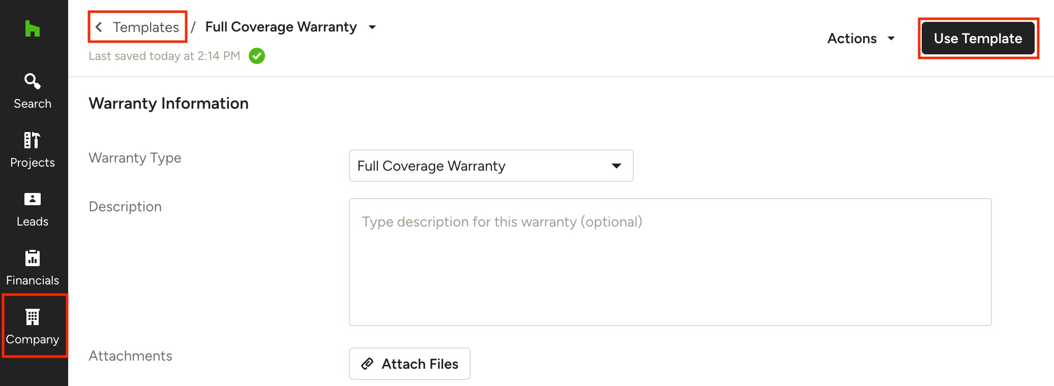The height and width of the screenshot is (386, 1054).
Task: Click the caret arrow next to Actions
Action: (891, 39)
